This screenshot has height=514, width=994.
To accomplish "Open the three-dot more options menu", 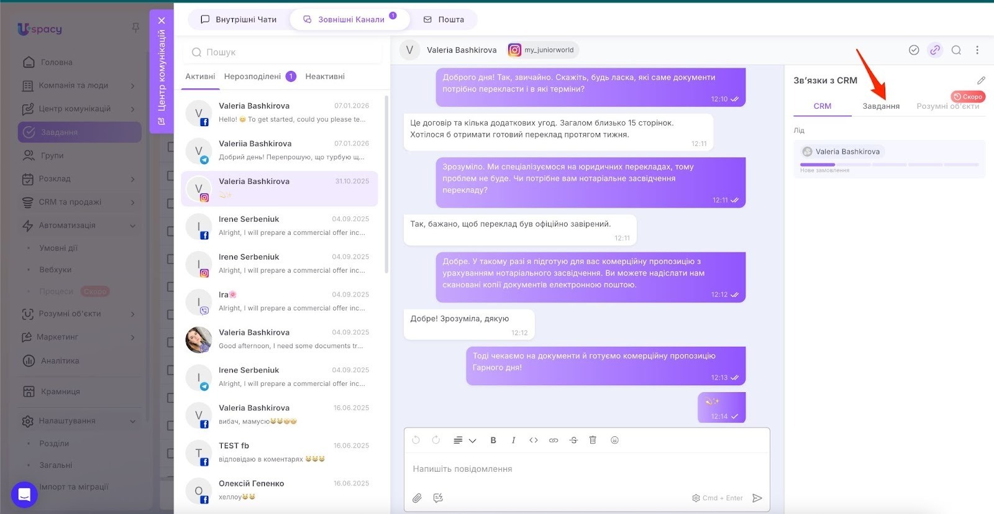I will pos(977,50).
